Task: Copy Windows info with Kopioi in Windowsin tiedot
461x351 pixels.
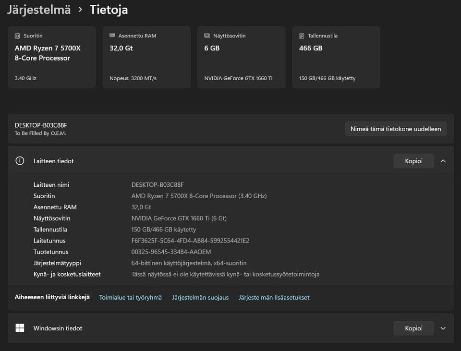Action: pos(413,328)
